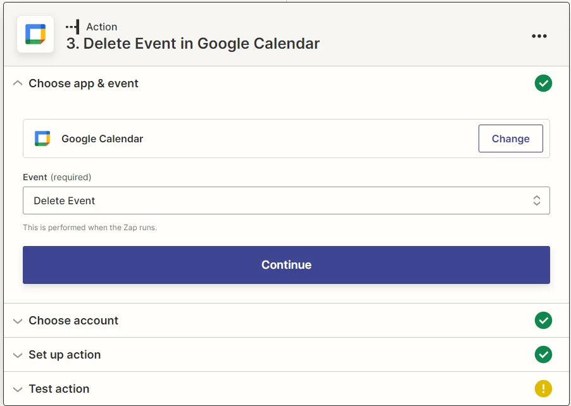Collapse the Choose app & event section
Screen dimensions: 571x406
point(18,83)
